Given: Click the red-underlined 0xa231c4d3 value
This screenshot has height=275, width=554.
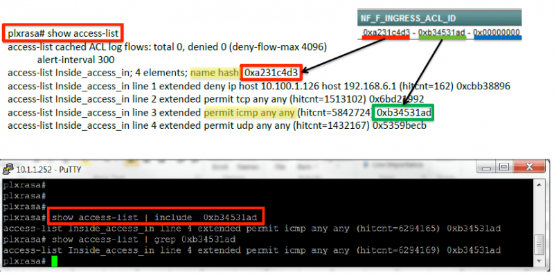Looking at the screenshot, I should pos(386,32).
